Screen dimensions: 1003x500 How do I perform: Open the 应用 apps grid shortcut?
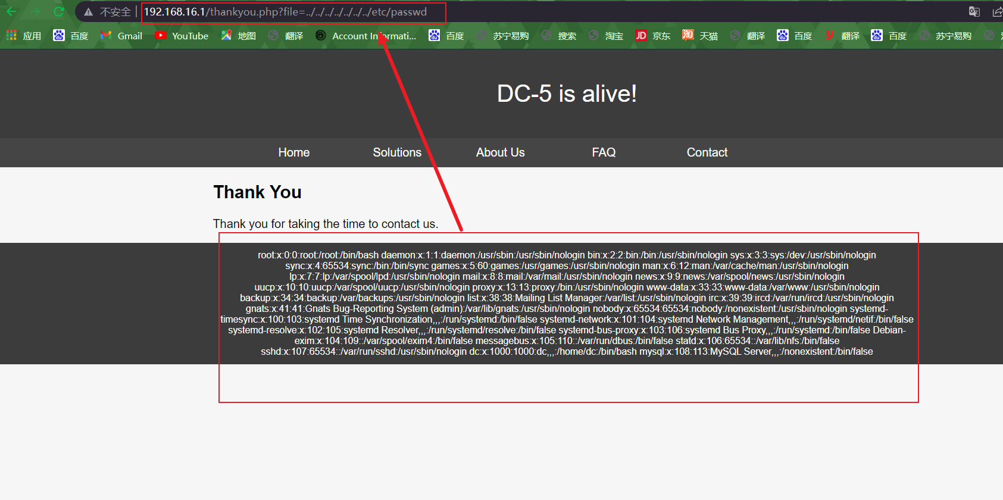pos(24,36)
